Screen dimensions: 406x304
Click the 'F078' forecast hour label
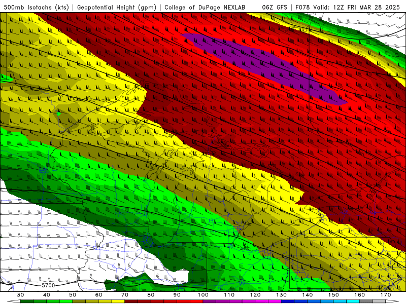(303, 7)
